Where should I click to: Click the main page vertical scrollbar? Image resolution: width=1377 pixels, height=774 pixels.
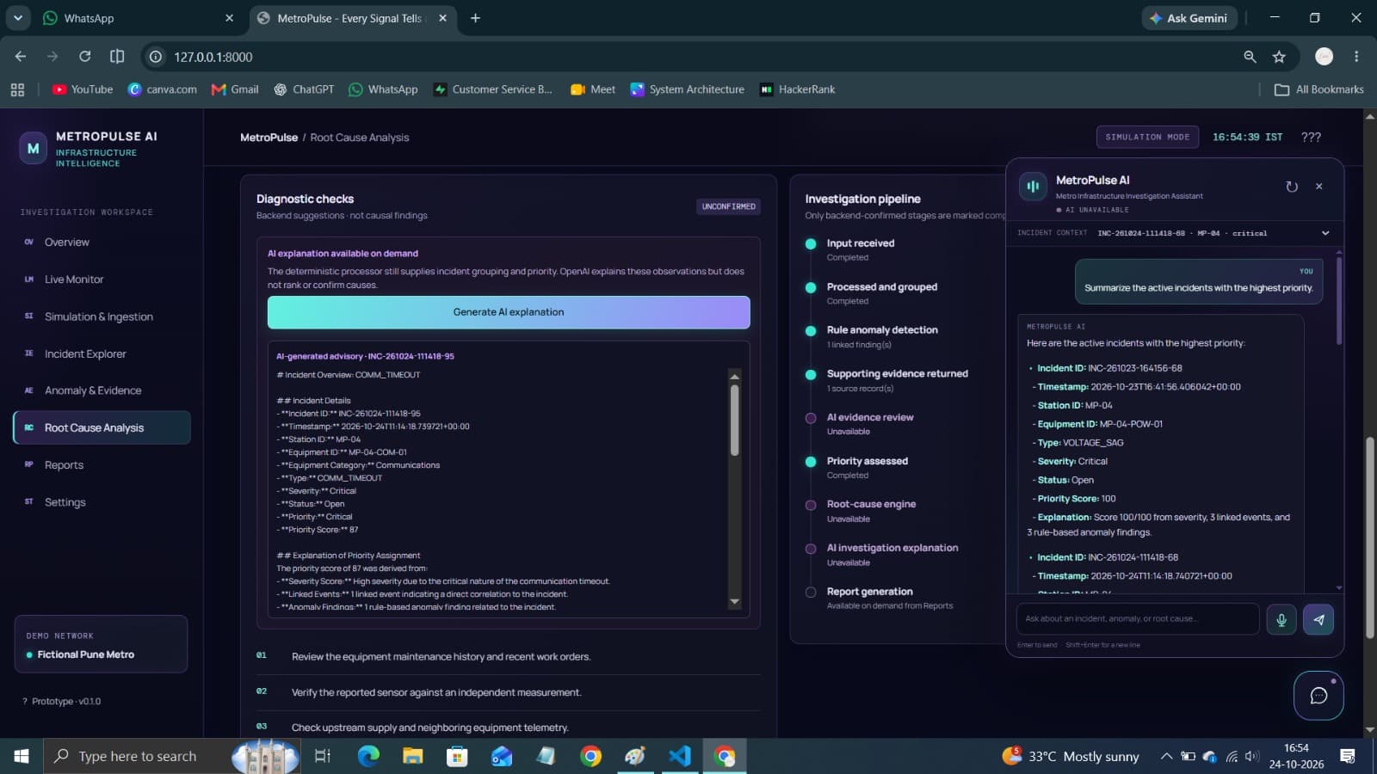point(1370,537)
